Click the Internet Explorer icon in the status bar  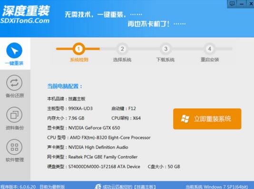tap(98, 187)
